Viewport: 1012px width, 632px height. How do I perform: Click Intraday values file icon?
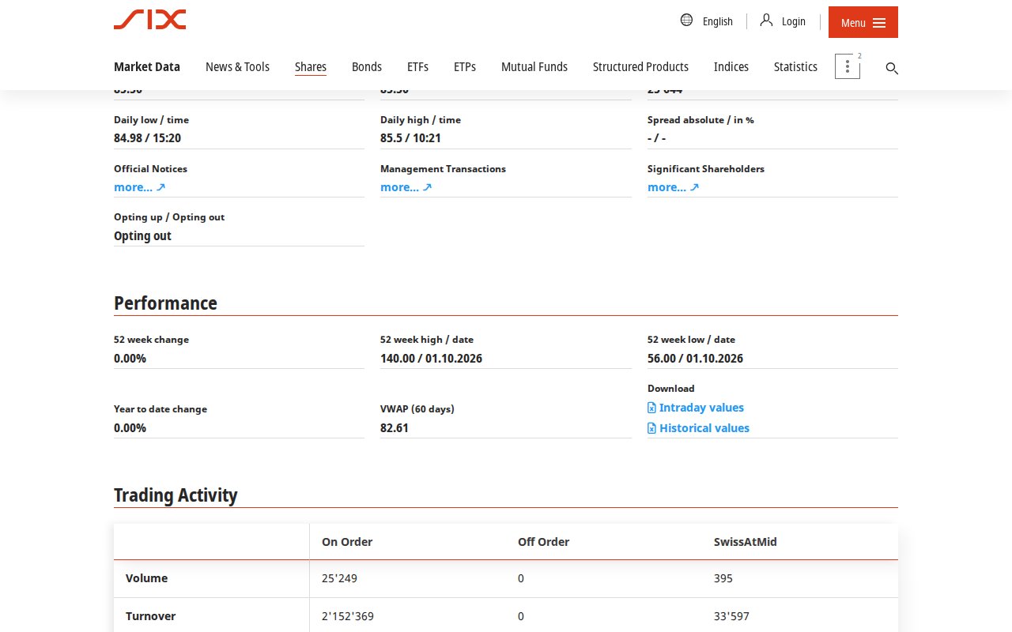651,408
